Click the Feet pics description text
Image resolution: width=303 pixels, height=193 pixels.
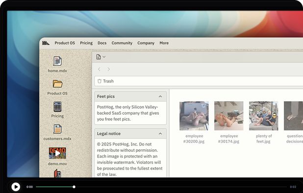pyautogui.click(x=128, y=113)
